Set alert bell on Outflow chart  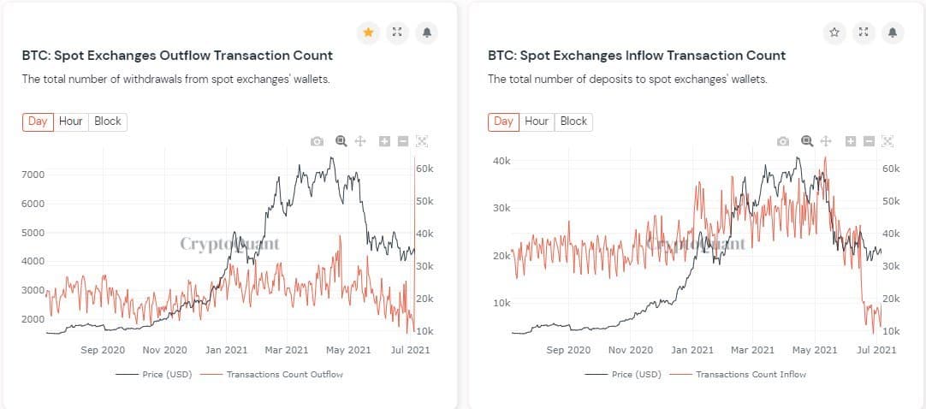[x=426, y=33]
